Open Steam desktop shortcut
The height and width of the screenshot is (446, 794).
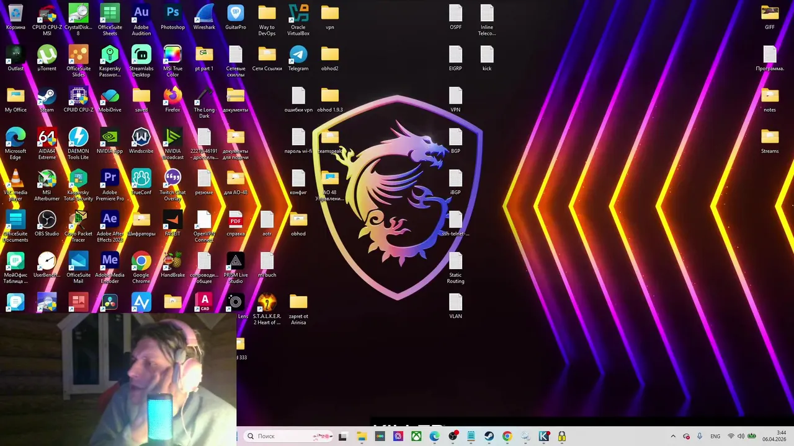[x=47, y=100]
